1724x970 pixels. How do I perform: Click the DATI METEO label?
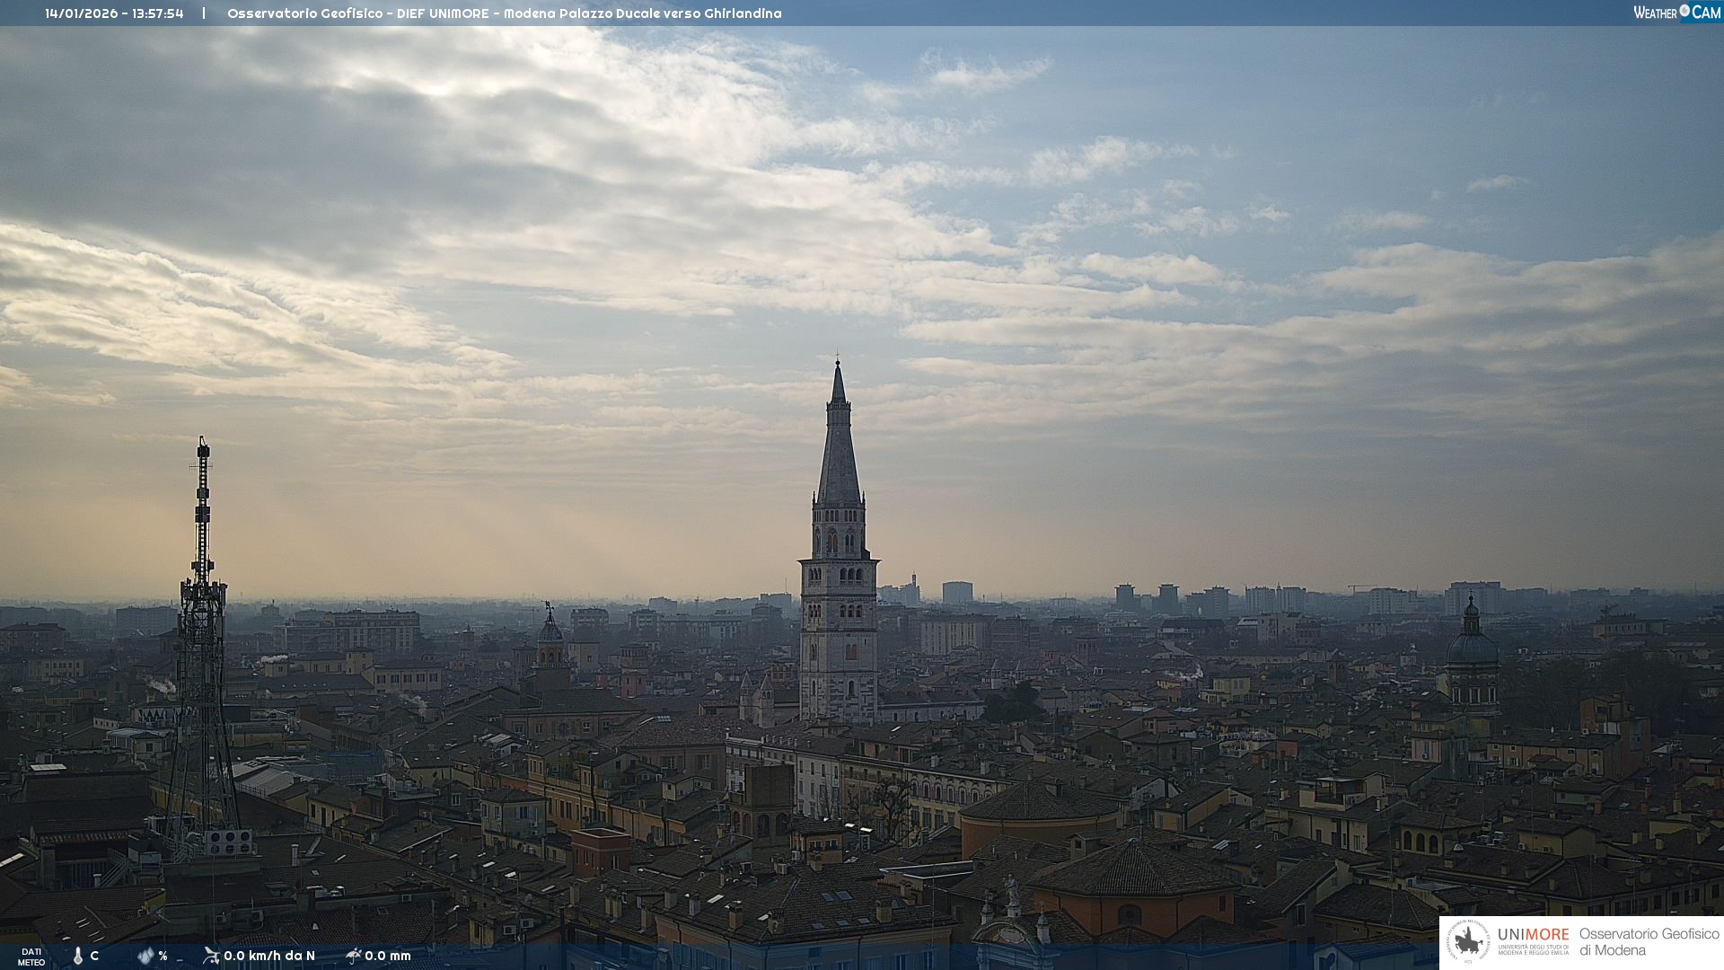tap(31, 957)
